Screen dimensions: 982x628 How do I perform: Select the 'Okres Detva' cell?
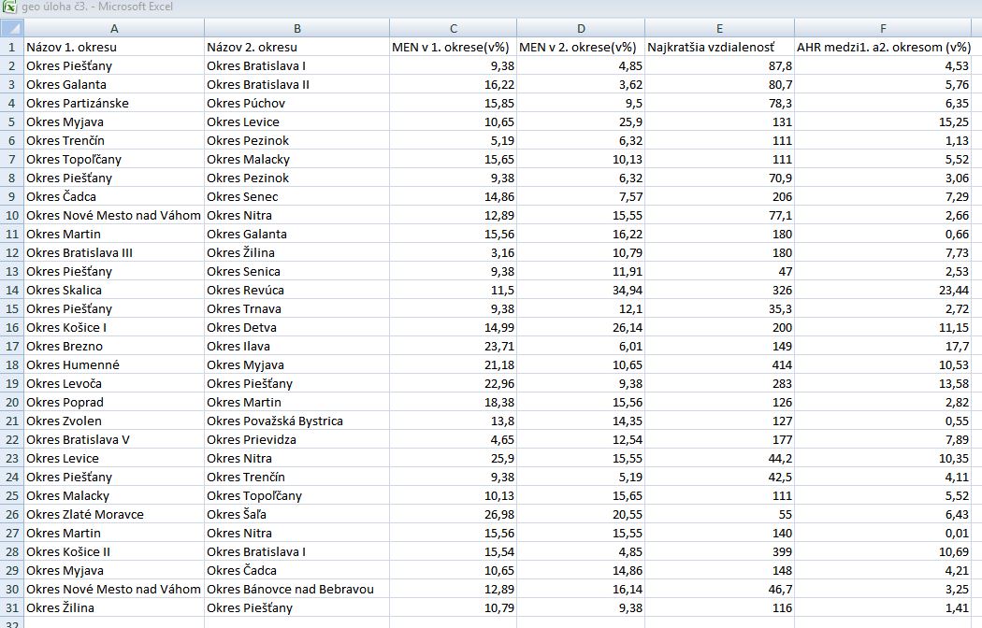coord(296,328)
